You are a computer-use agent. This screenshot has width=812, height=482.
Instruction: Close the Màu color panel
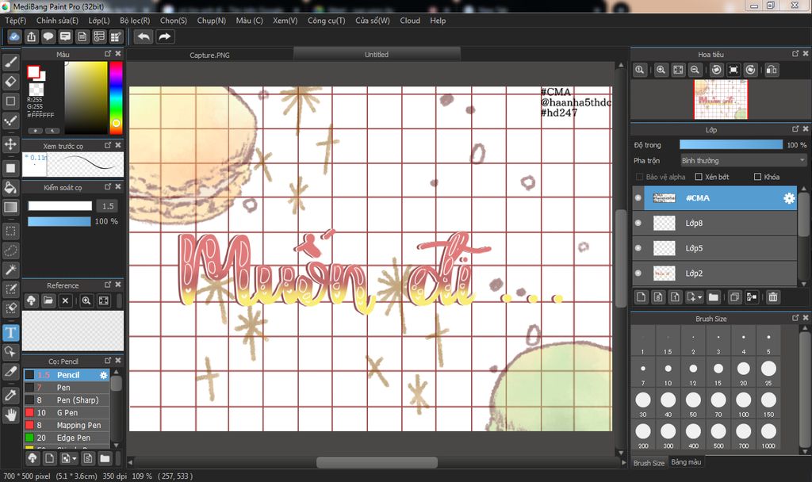point(118,53)
